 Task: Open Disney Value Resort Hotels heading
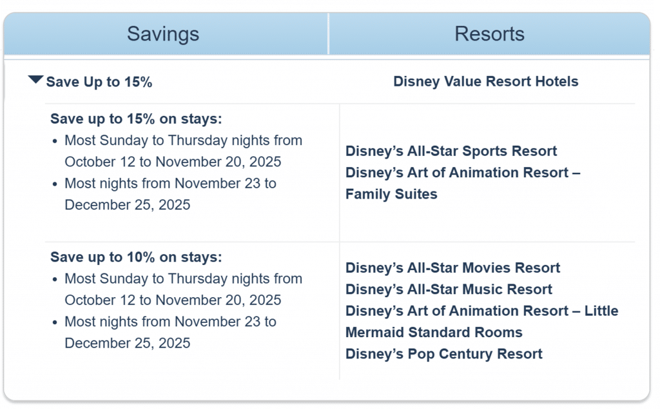(486, 81)
